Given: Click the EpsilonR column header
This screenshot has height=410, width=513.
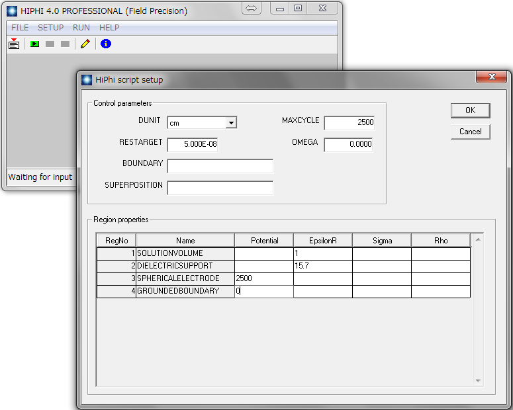Looking at the screenshot, I should (323, 241).
